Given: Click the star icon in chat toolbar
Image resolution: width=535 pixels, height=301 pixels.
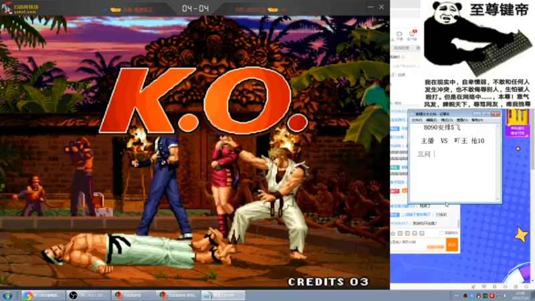Looking at the screenshot, I should pyautogui.click(x=393, y=233).
